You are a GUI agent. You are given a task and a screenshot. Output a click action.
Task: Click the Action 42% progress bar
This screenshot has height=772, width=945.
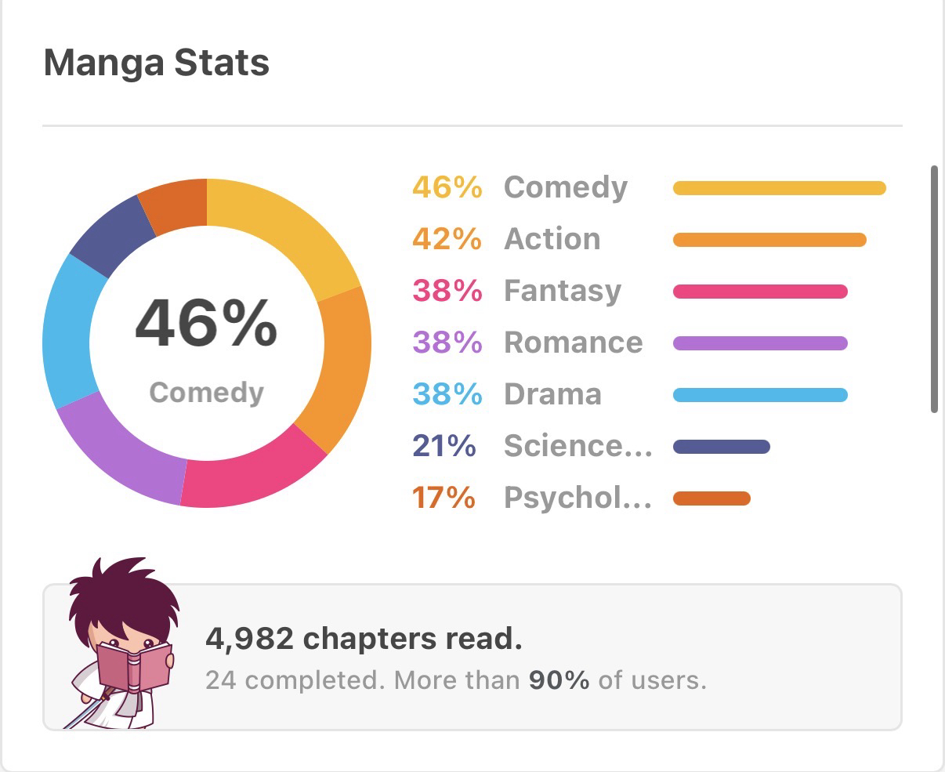point(769,240)
